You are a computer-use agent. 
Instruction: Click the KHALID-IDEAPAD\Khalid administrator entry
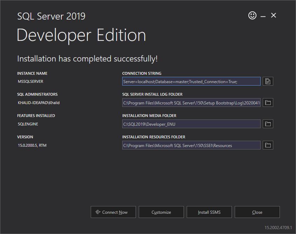[x=39, y=103]
